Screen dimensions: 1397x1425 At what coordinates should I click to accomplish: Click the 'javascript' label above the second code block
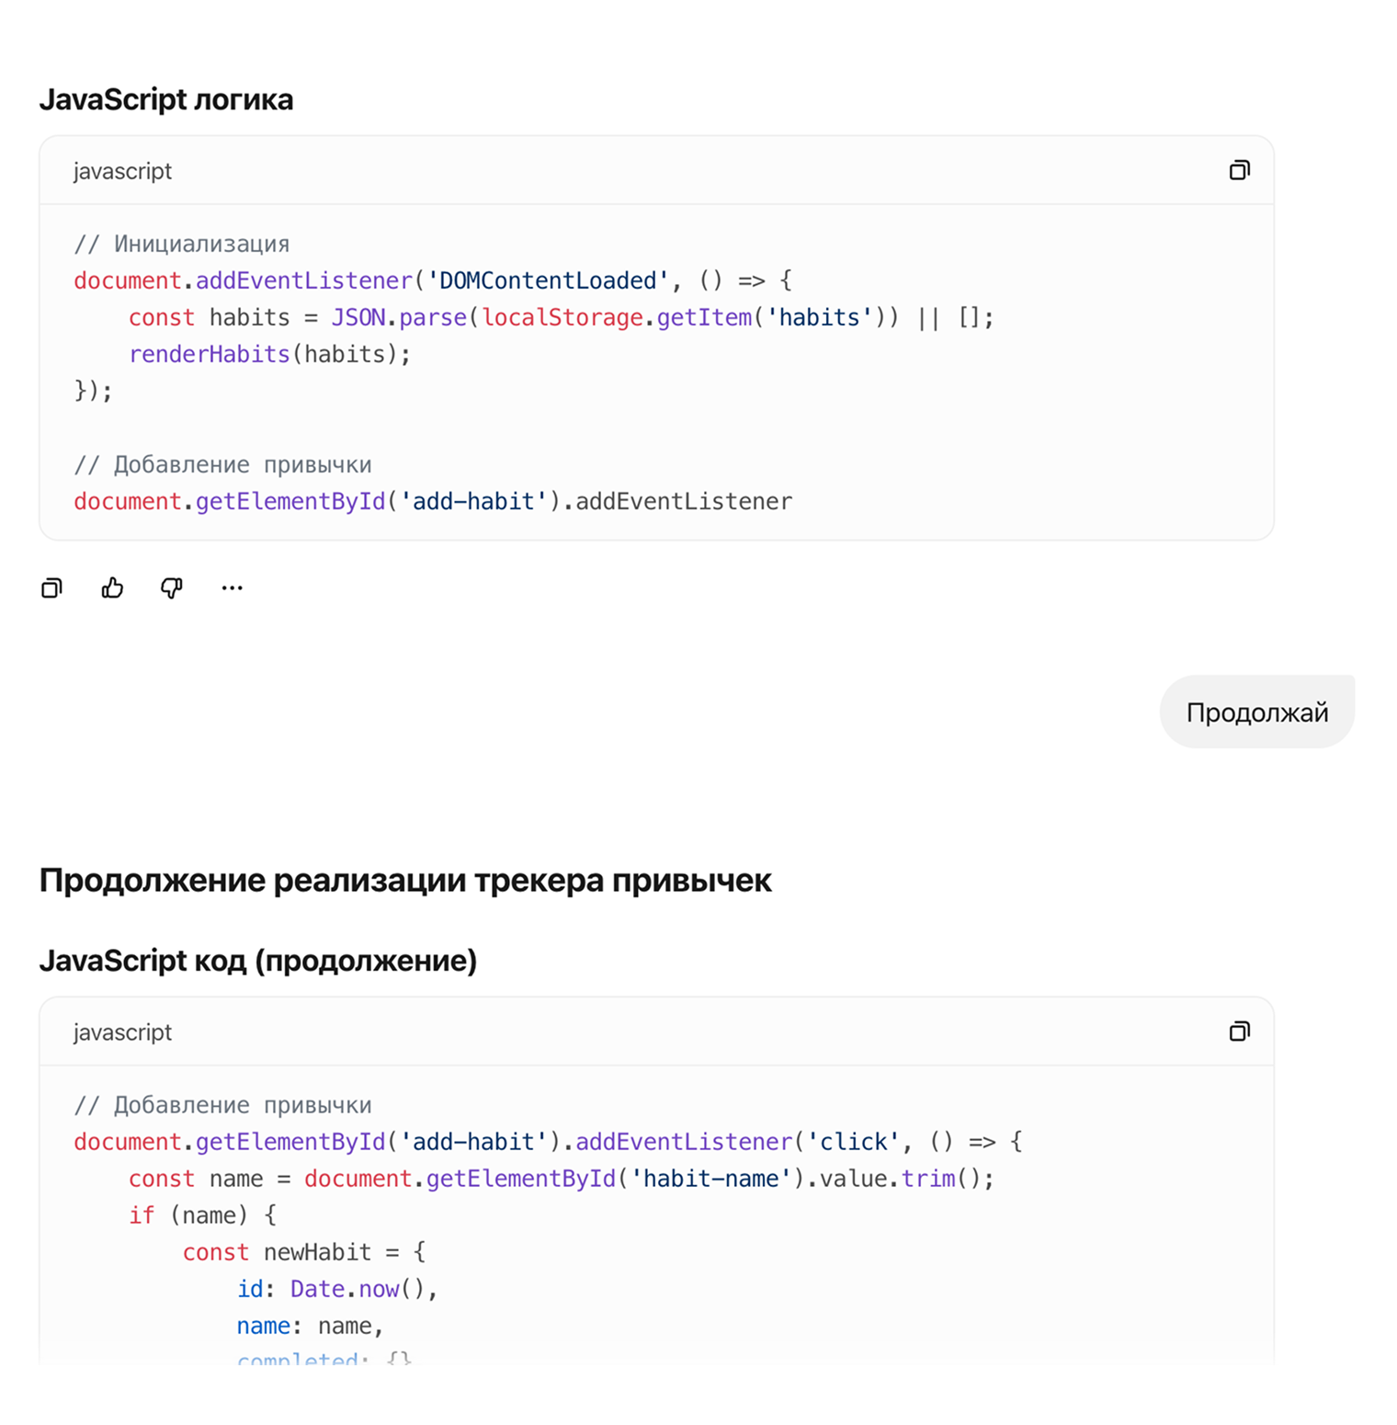tap(122, 1032)
